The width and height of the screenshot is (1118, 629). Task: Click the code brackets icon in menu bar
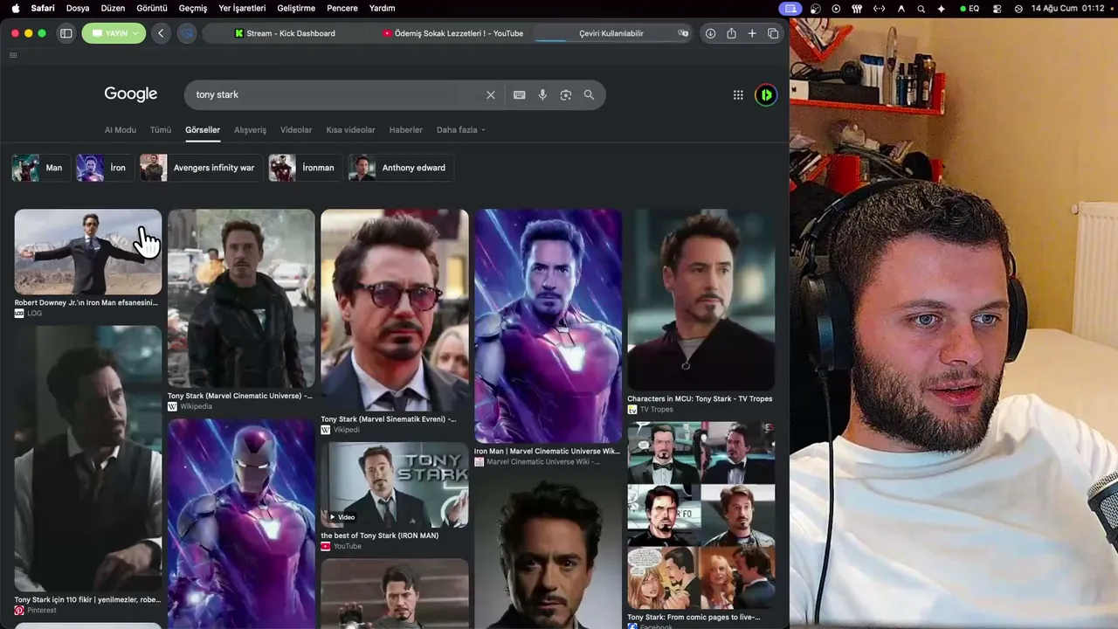[879, 8]
